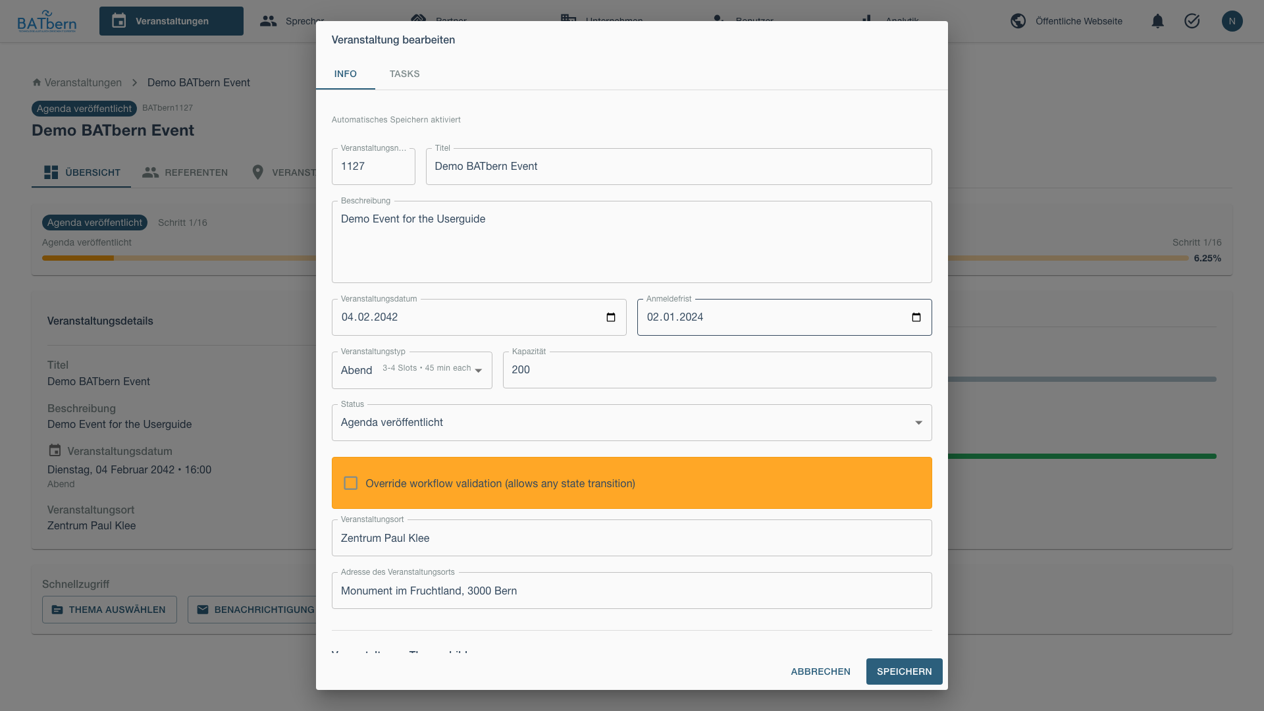
Task: Open calendar picker for Veranstaltungsdatum field
Action: (610, 317)
